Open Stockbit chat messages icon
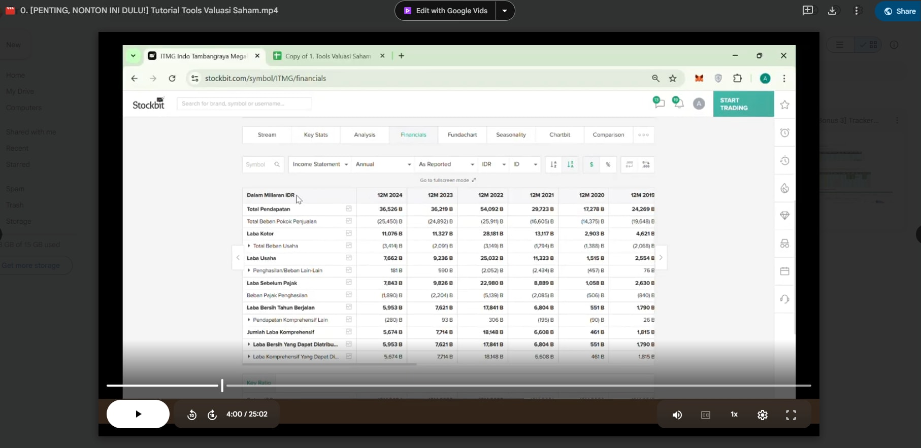The width and height of the screenshot is (921, 448). 659,103
